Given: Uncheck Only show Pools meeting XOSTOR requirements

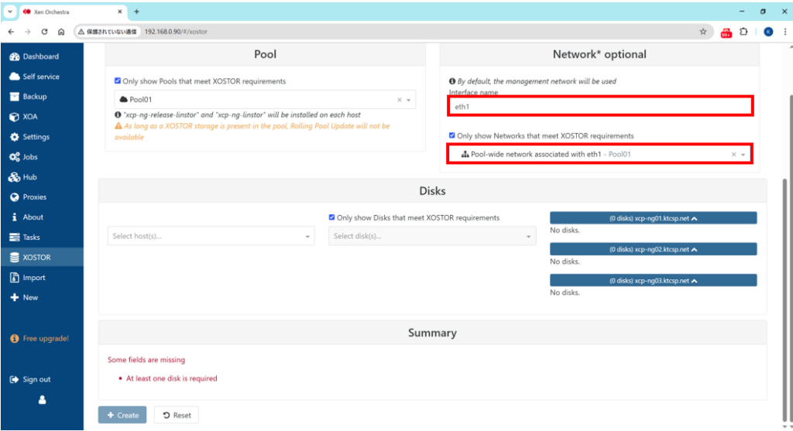Looking at the screenshot, I should tap(118, 81).
